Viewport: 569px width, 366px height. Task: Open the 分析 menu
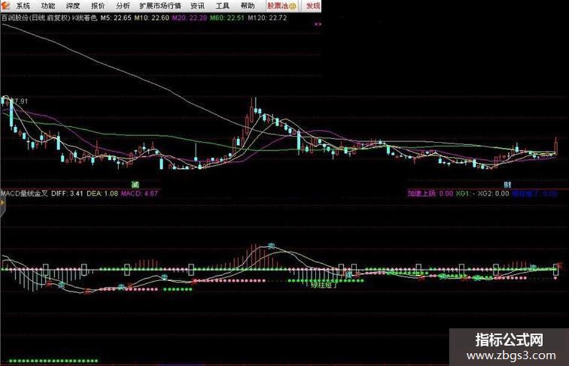pyautogui.click(x=123, y=6)
